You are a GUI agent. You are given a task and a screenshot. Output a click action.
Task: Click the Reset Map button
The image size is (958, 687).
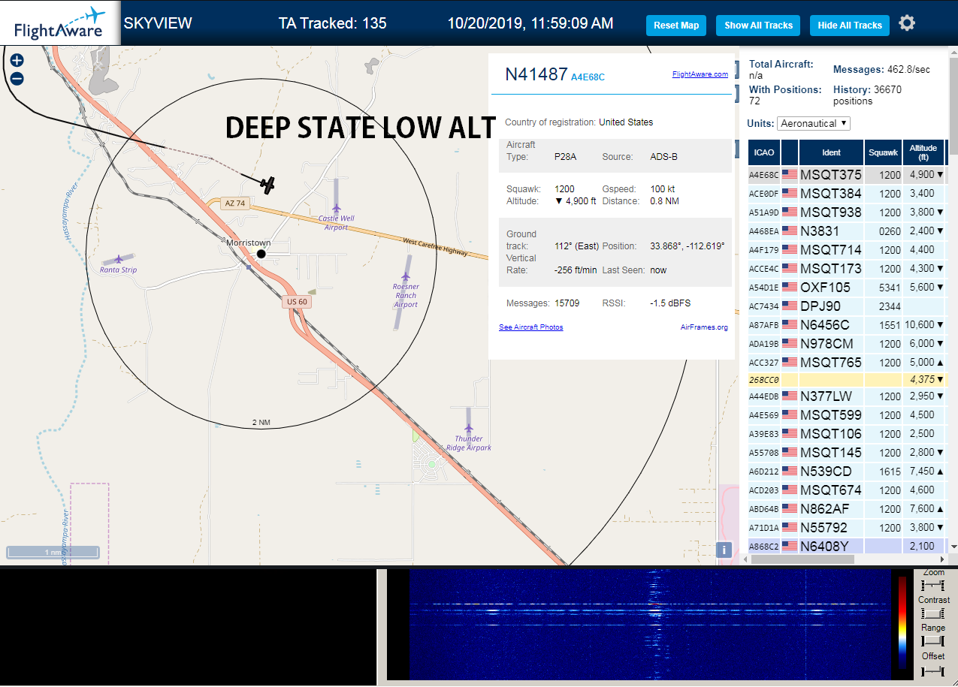(x=676, y=25)
